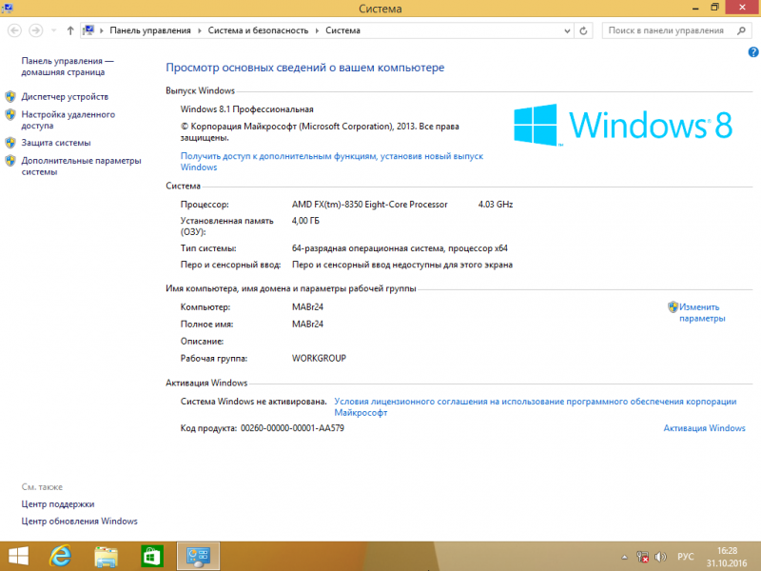Image resolution: width=761 pixels, height=571 pixels.
Task: Open the Windows Start button
Action: 18,557
